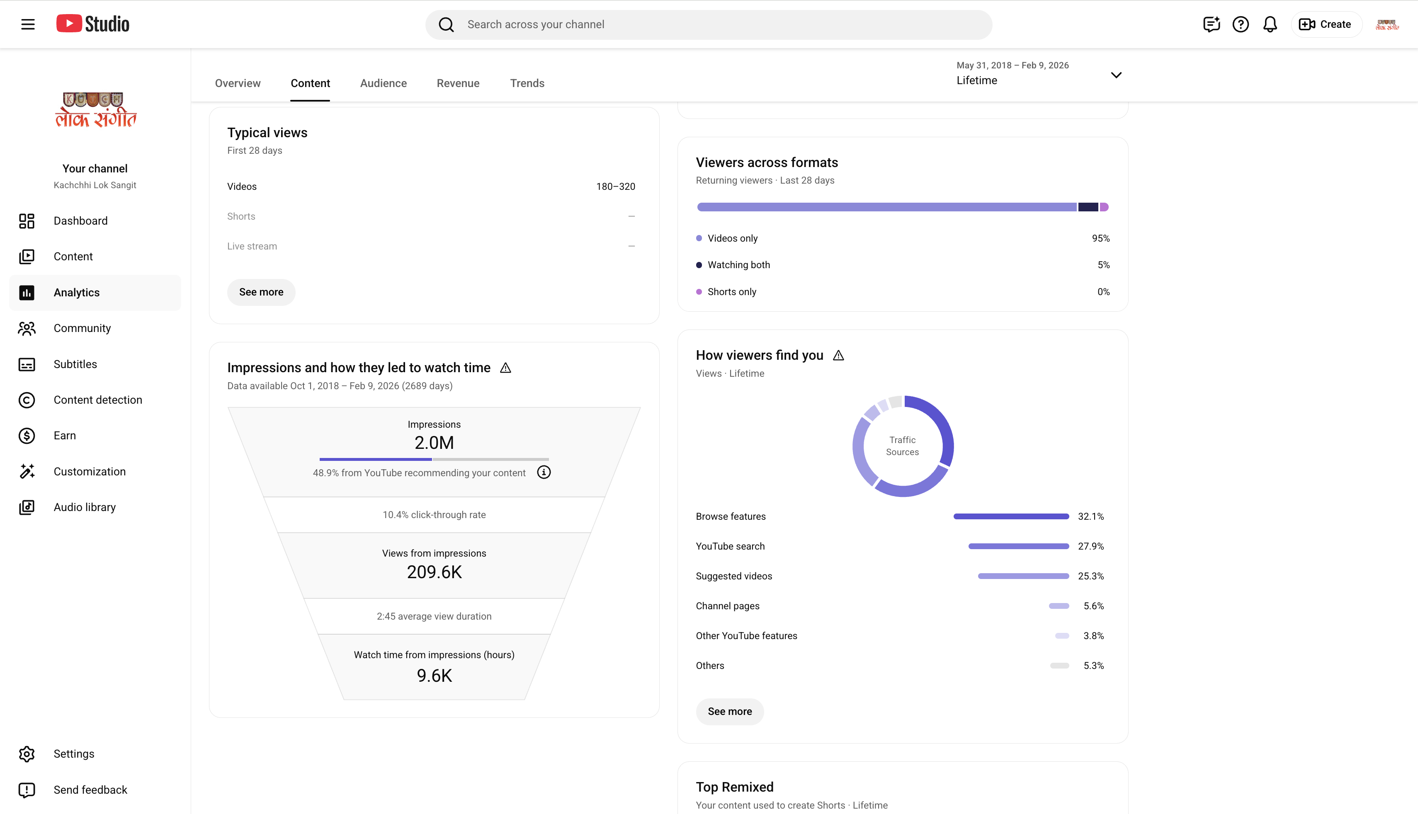Click the Impressions 2.0M funnel section

coord(434,452)
